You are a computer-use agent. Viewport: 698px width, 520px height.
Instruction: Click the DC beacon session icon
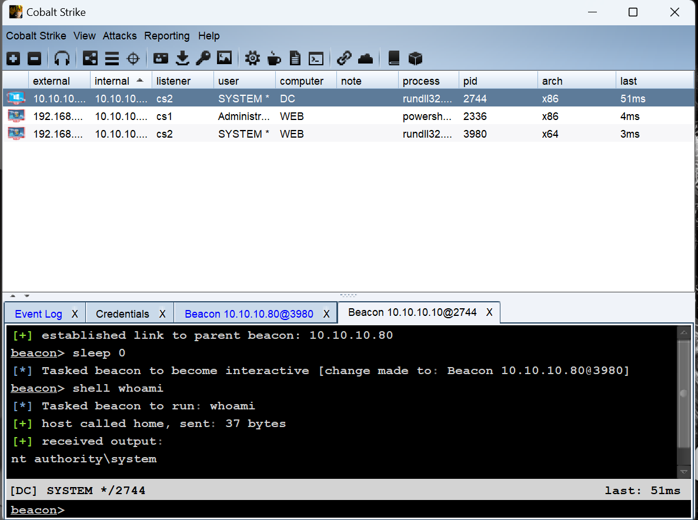(x=16, y=98)
